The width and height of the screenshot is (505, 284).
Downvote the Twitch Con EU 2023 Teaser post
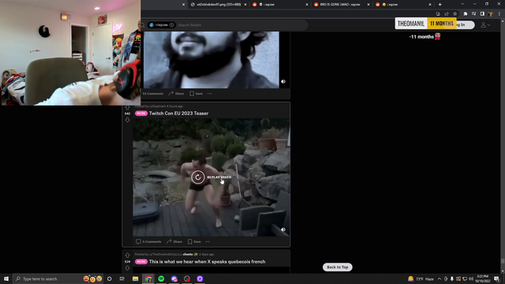(x=128, y=120)
